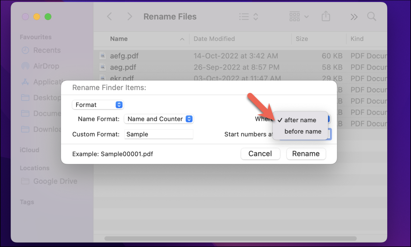Open Google Drive in sidebar Locations
The width and height of the screenshot is (411, 247).
(55, 181)
